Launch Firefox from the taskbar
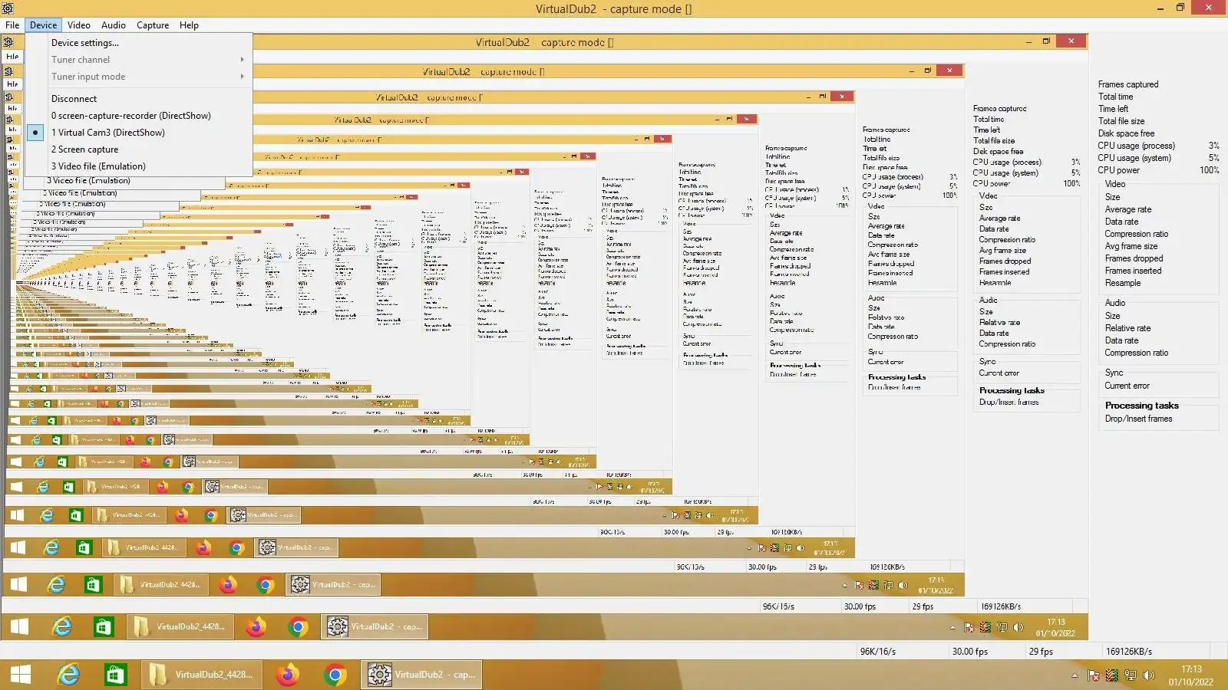Viewport: 1228px width, 690px height. [x=288, y=675]
